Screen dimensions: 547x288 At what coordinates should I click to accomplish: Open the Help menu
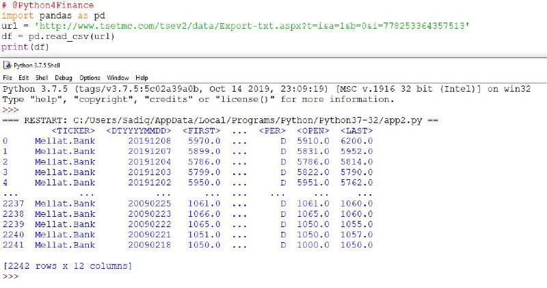pos(142,78)
